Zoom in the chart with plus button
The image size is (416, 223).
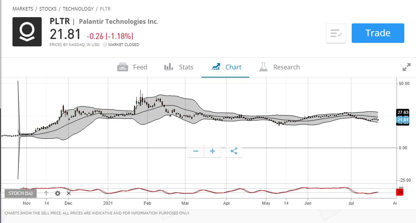pyautogui.click(x=212, y=151)
